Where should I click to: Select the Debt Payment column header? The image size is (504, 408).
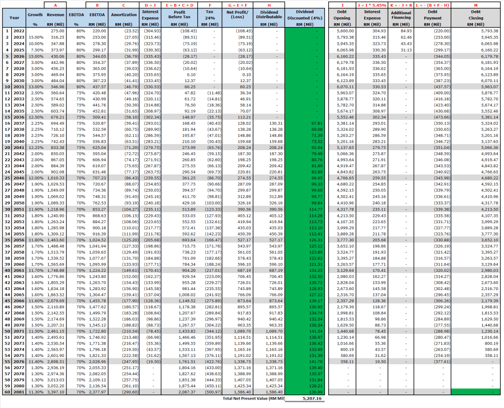pos(432,18)
